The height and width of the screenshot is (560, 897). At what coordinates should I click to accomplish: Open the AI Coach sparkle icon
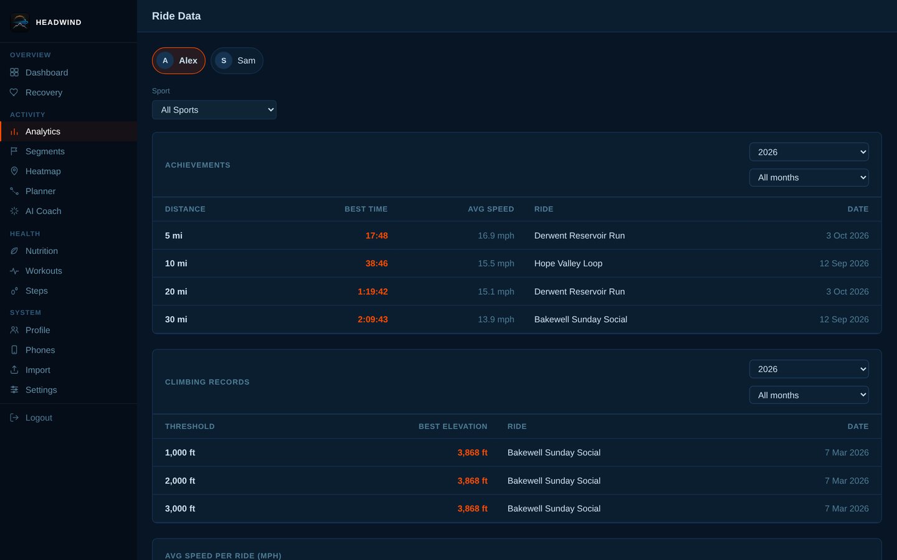pos(14,212)
